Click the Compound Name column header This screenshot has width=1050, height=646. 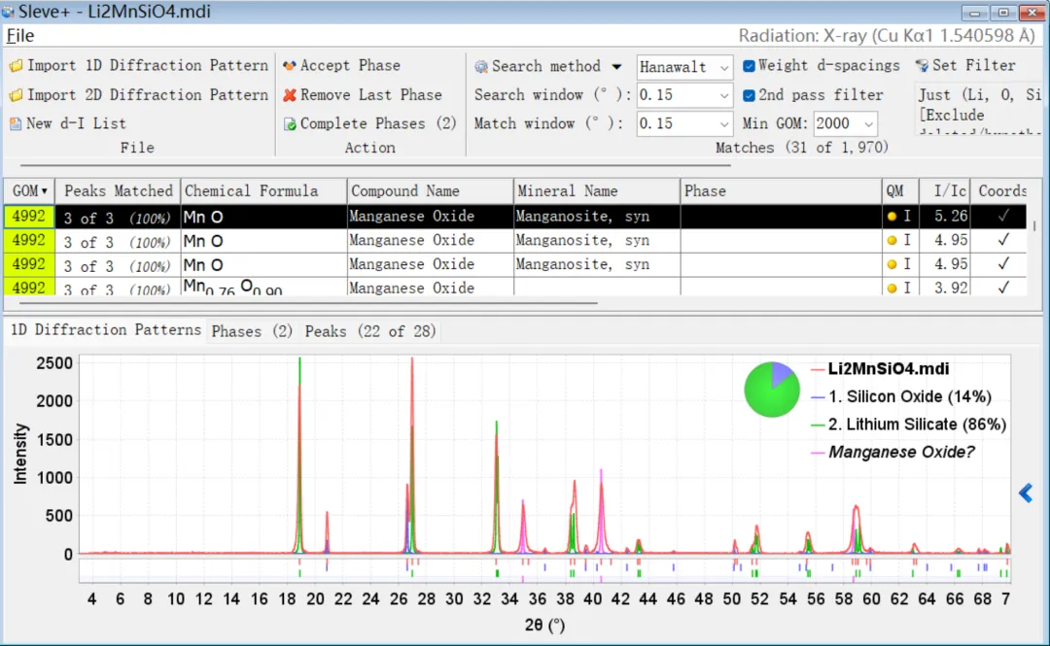pos(431,190)
